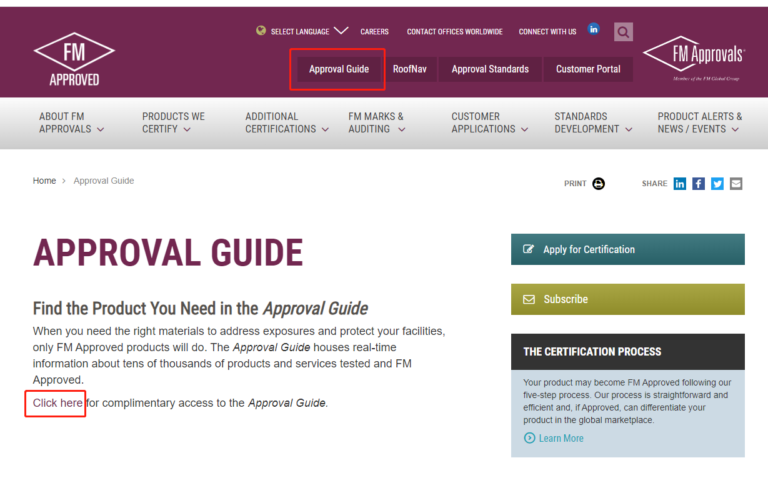768x483 pixels.
Task: Open the RoofNav tab
Action: (x=410, y=69)
